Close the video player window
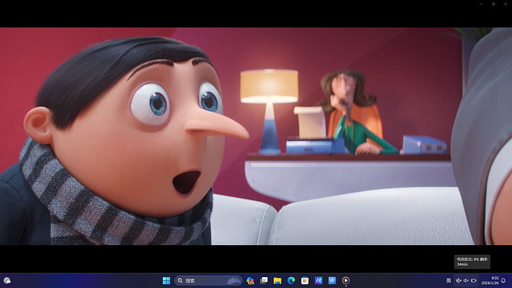The width and height of the screenshot is (512, 288). [x=506, y=4]
